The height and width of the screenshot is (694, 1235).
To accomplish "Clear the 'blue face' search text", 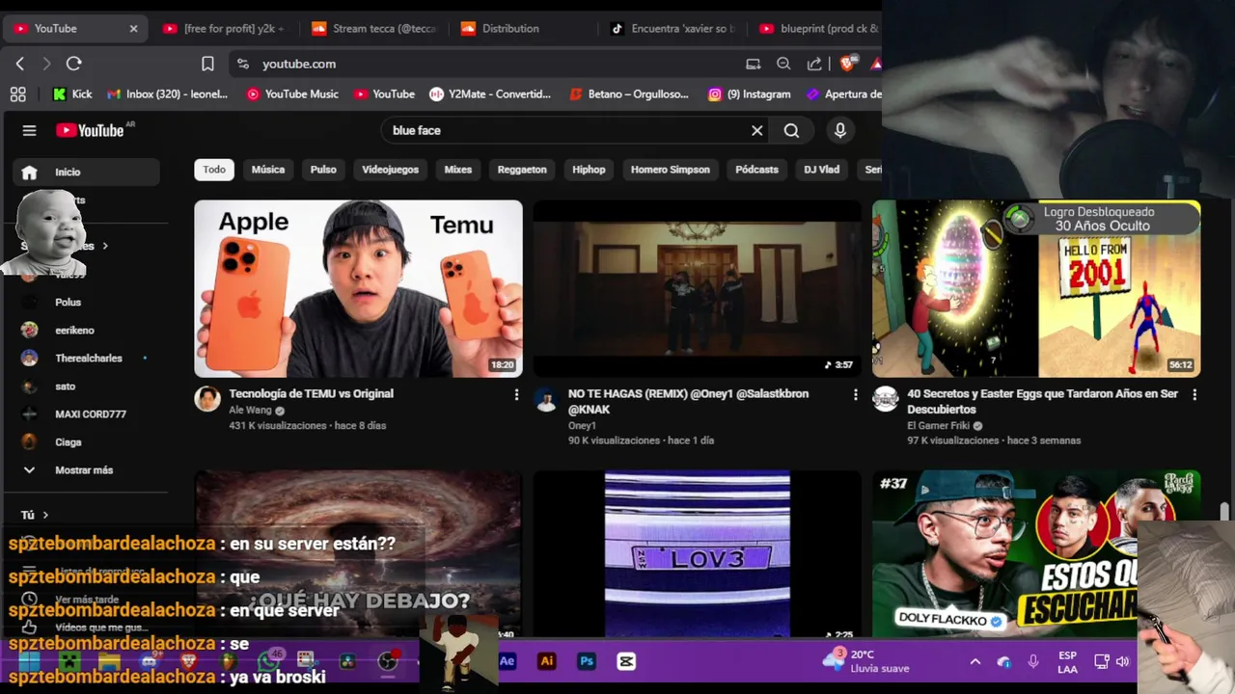I will click(x=757, y=130).
